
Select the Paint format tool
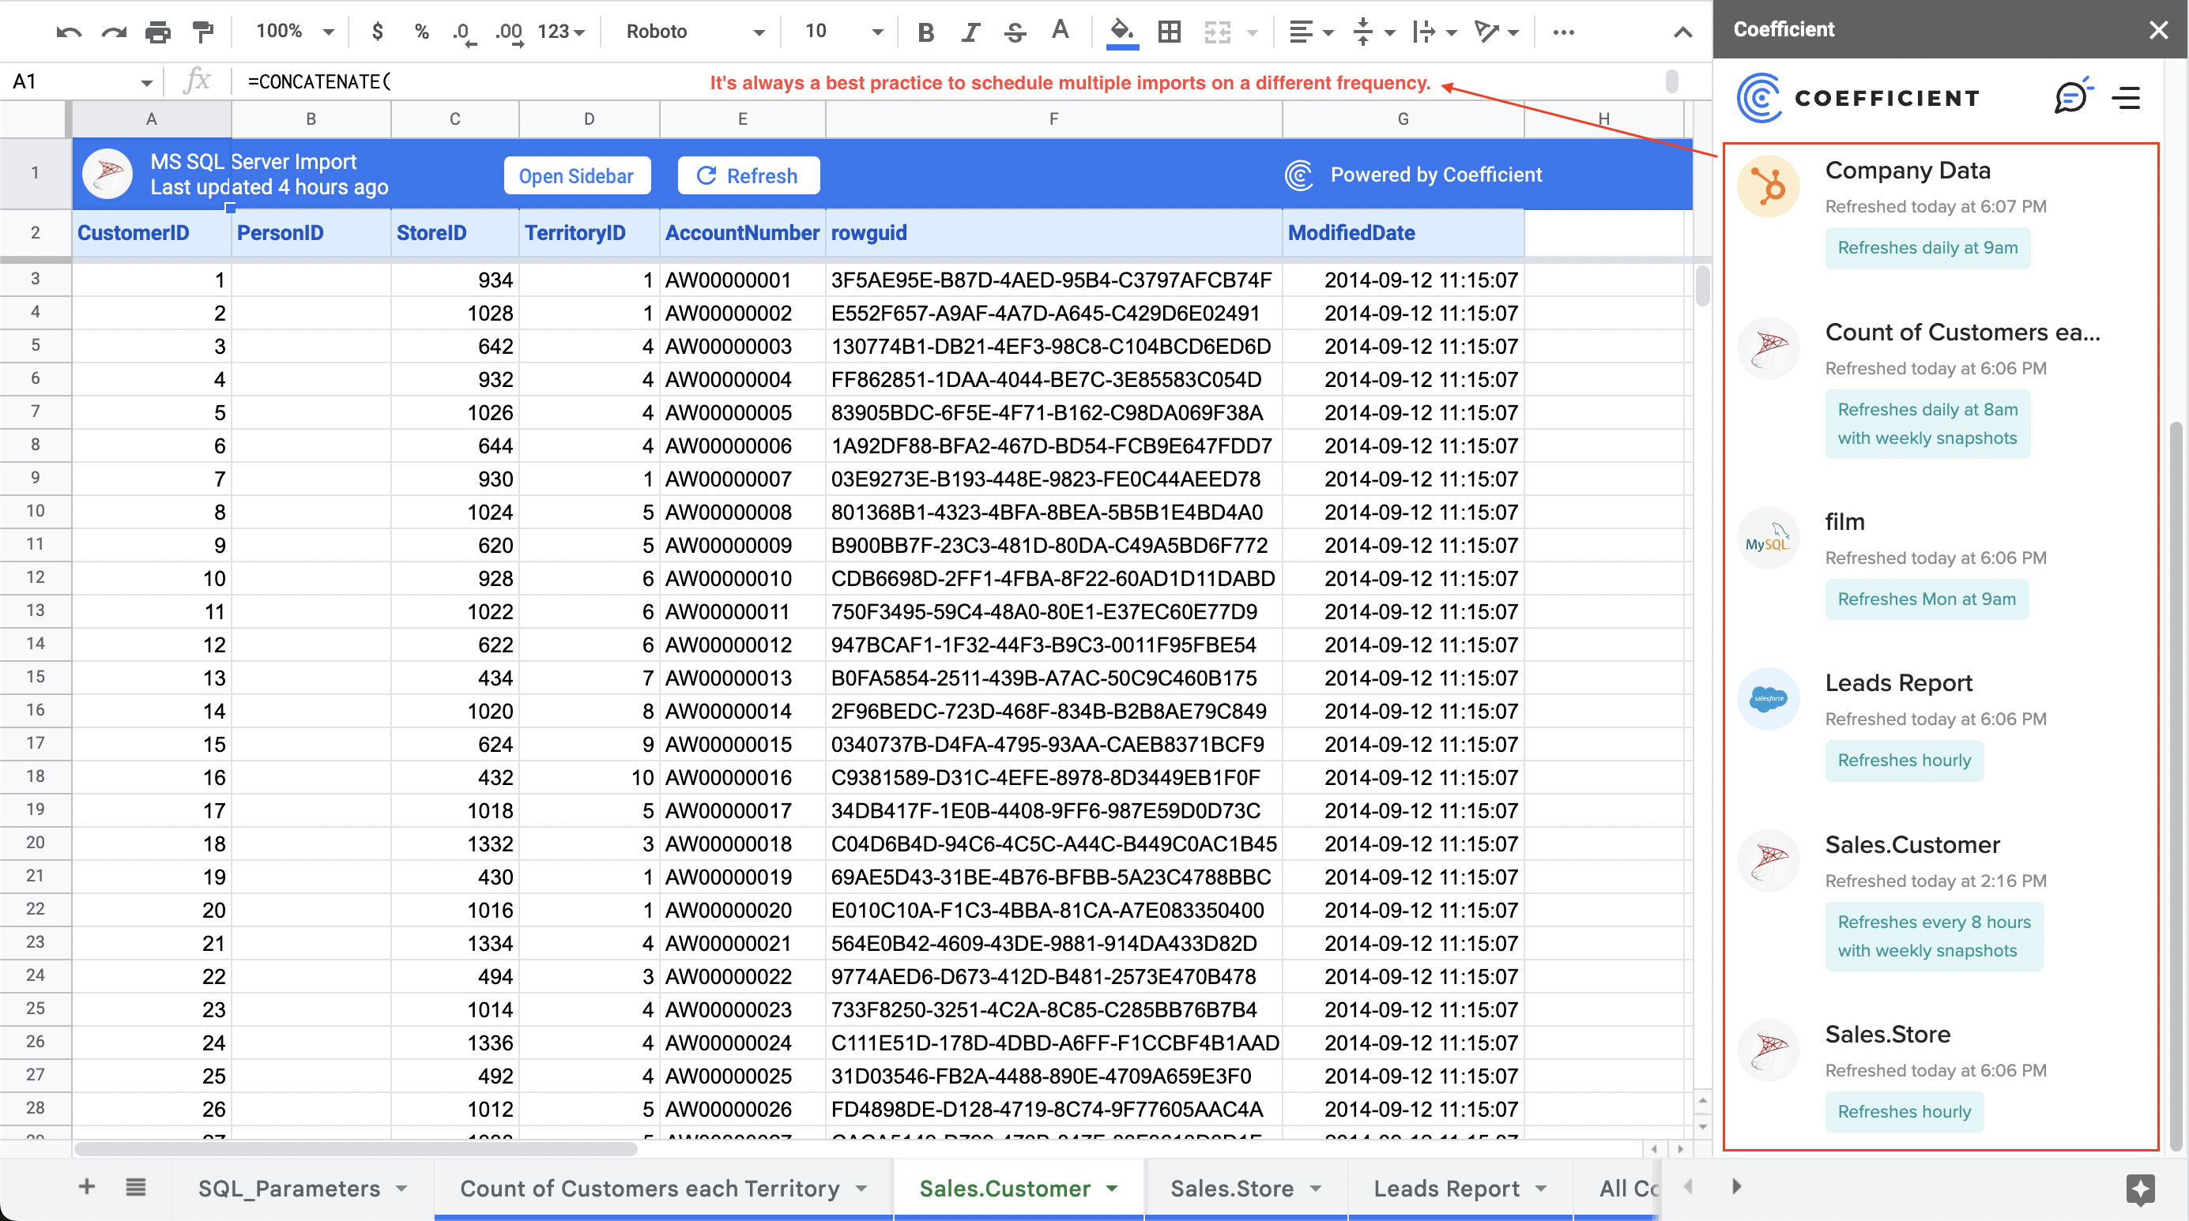202,32
